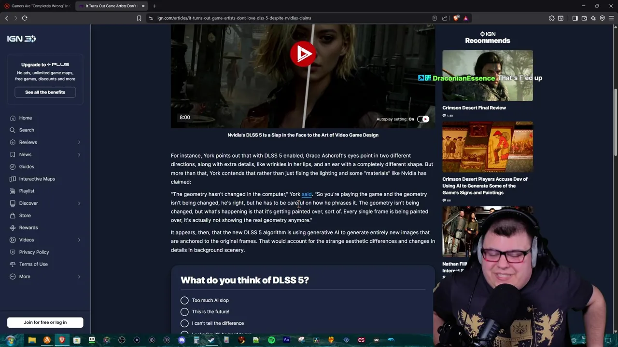Switch to the "Gamers Are Completely Wrong" tab

pos(38,6)
